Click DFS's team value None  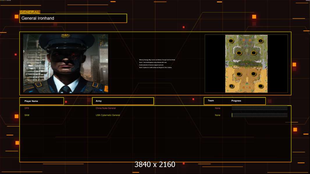coord(218,108)
